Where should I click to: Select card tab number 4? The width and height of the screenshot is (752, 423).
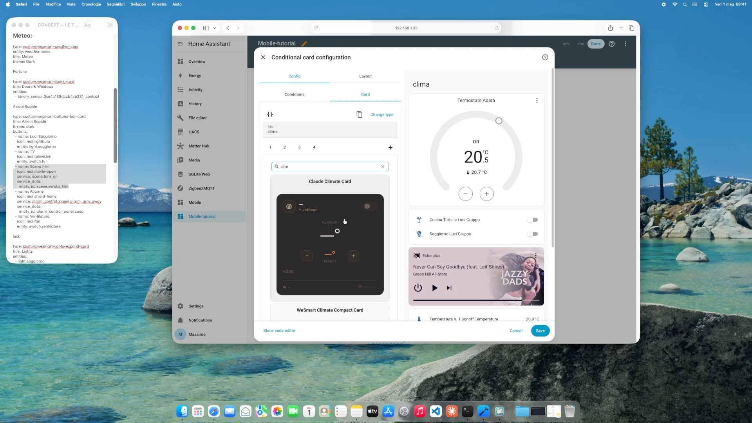(314, 147)
